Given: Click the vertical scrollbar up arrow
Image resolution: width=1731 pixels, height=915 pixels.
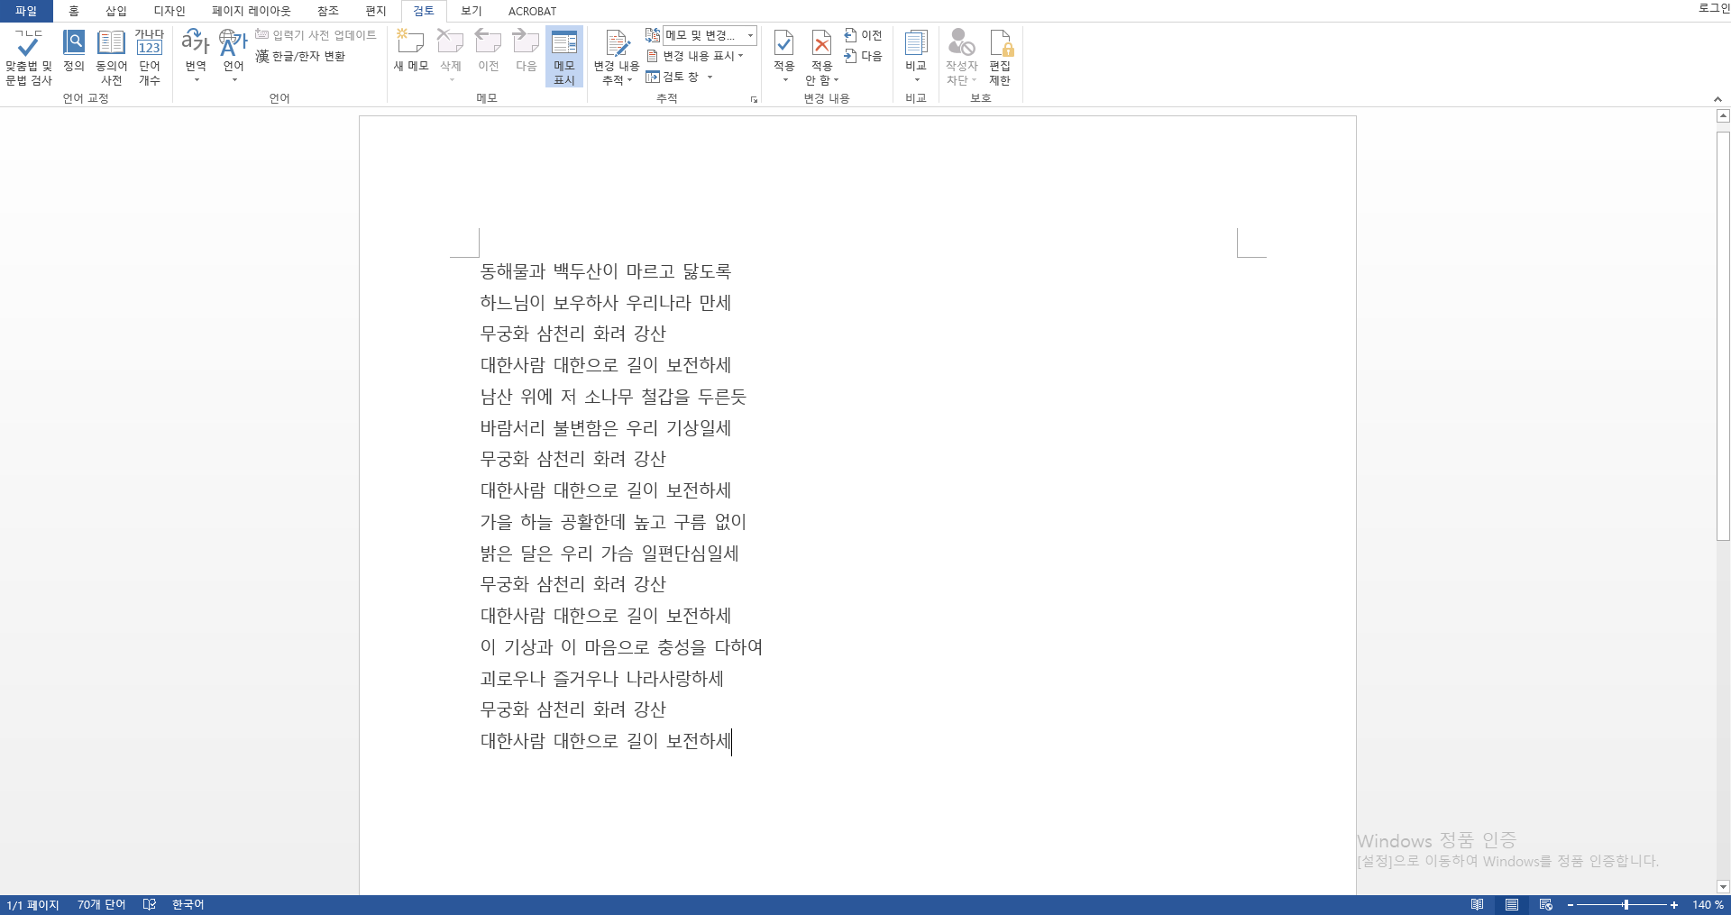Looking at the screenshot, I should pos(1723,115).
